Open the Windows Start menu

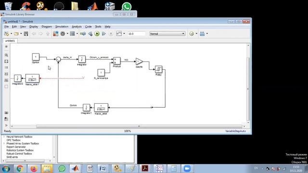(6, 169)
